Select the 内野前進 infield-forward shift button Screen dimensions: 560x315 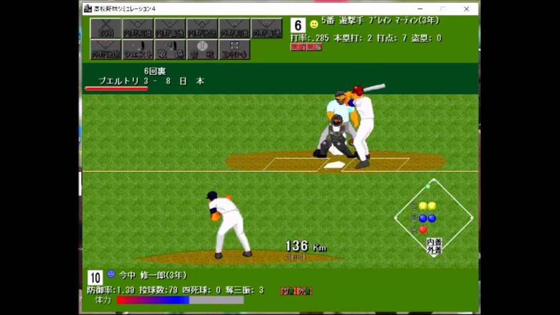pyautogui.click(x=138, y=28)
